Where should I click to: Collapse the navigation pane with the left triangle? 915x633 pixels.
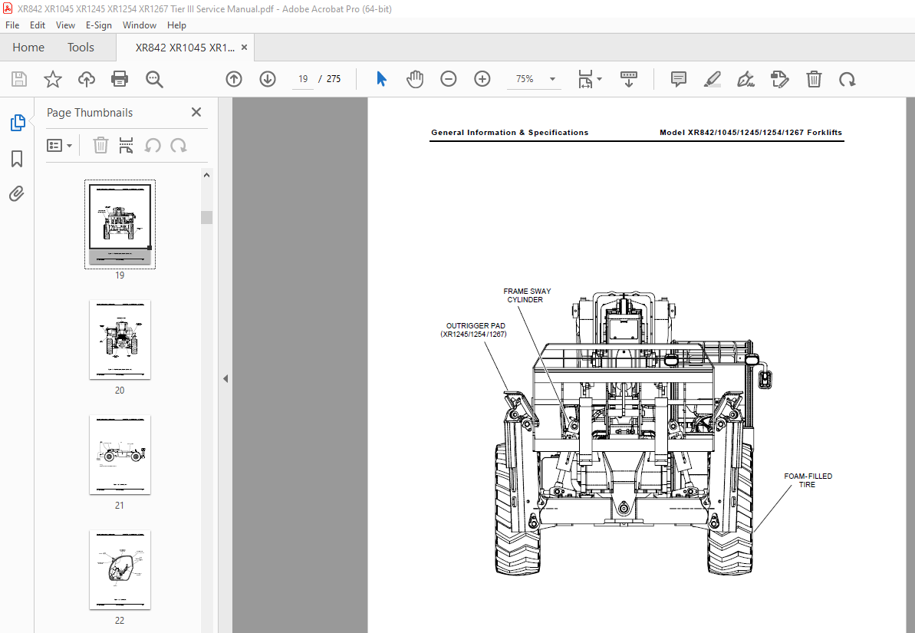[225, 378]
